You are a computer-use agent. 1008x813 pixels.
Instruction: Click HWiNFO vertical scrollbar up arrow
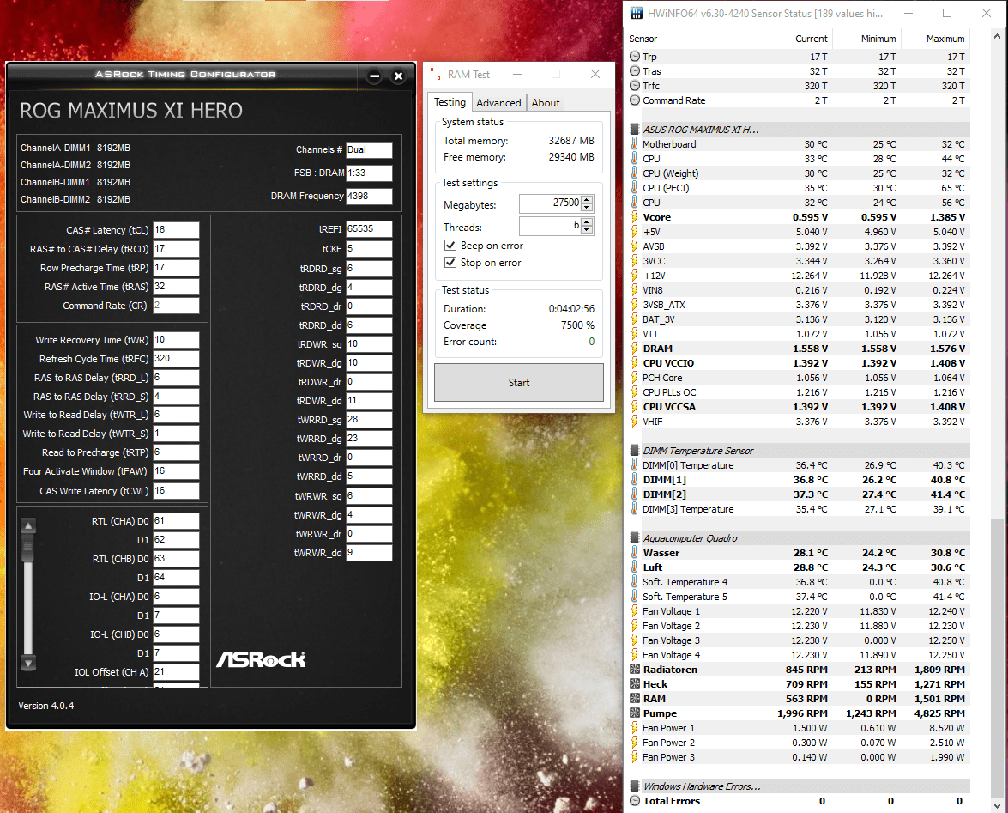[x=997, y=37]
